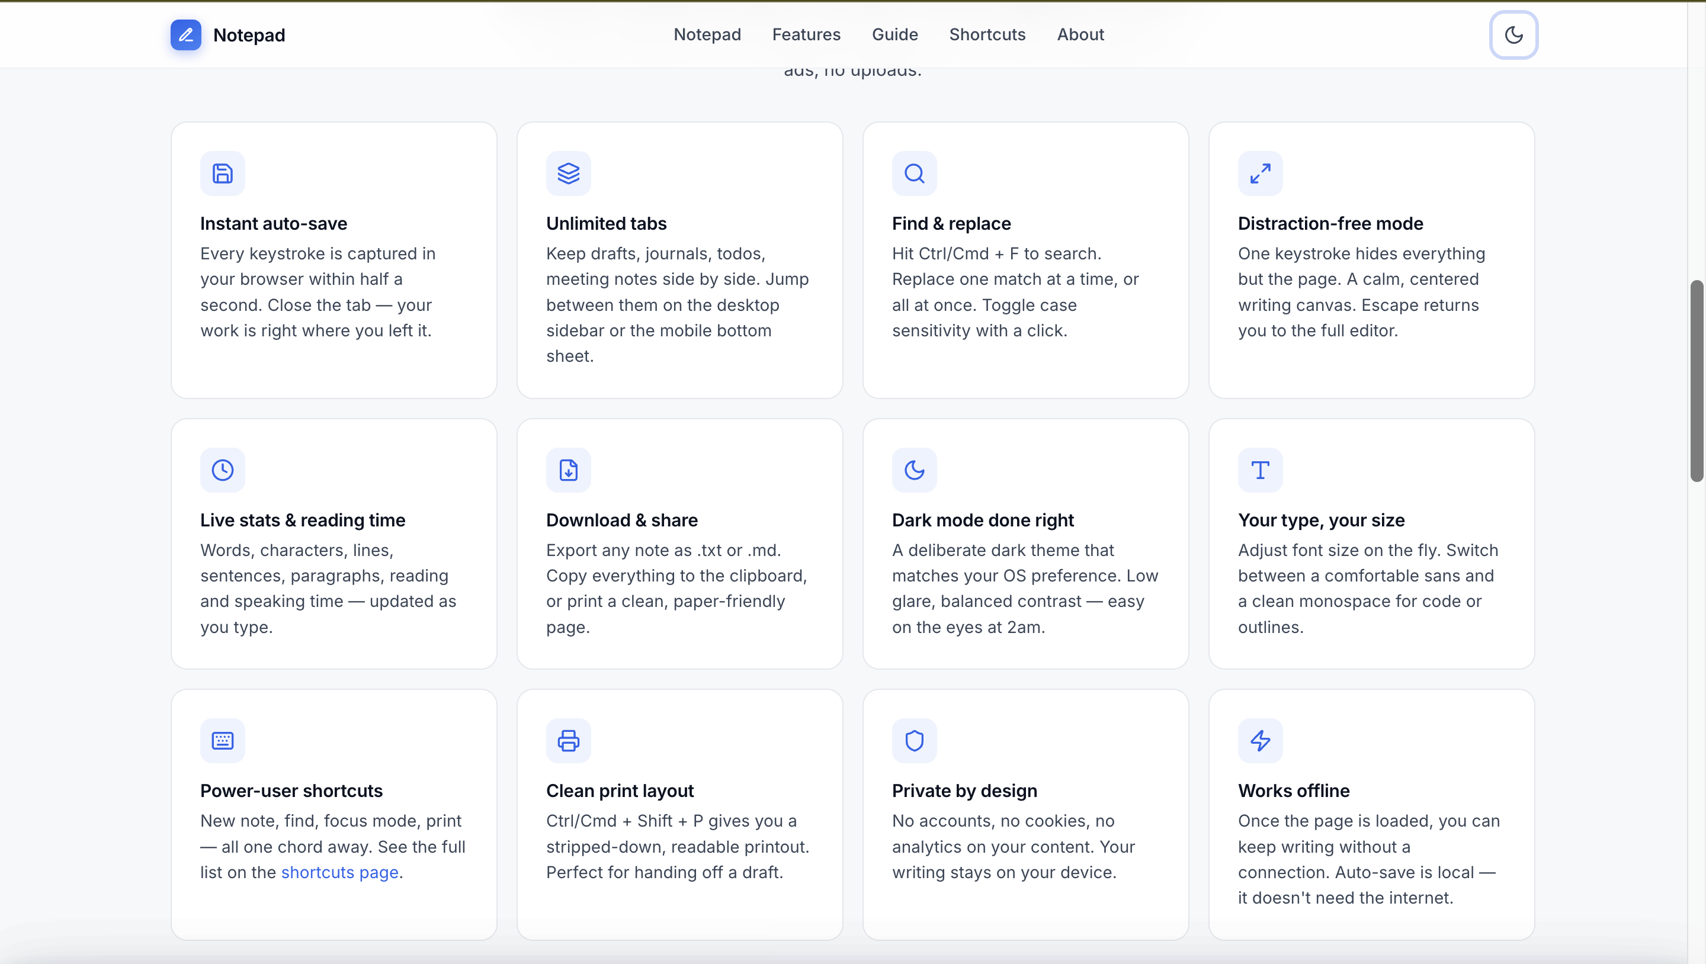Open the About nav item
Viewport: 1706px width, 964px height.
point(1080,34)
